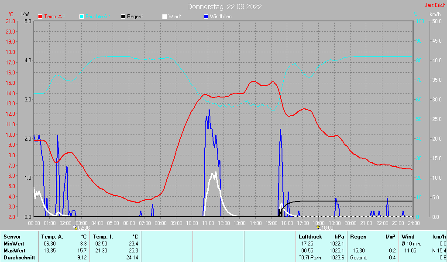Click the yellow marker icon above the 18:00 label

click(x=318, y=227)
